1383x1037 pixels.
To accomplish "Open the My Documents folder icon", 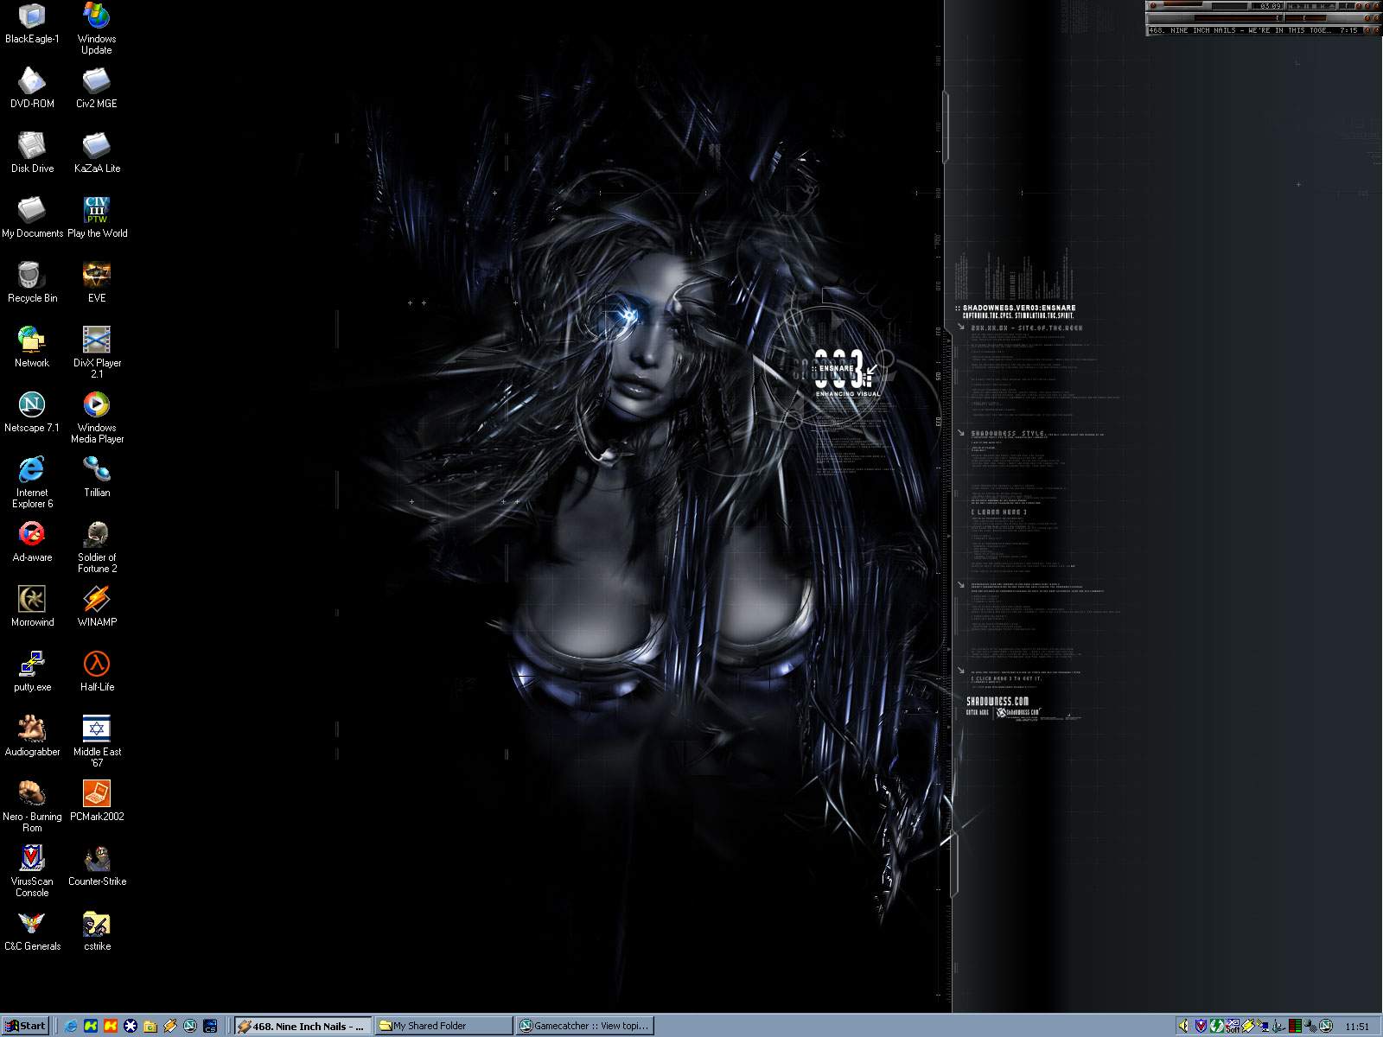I will tap(32, 218).
